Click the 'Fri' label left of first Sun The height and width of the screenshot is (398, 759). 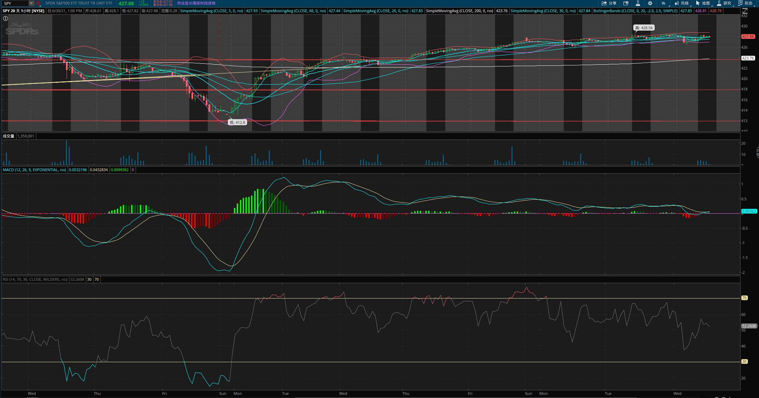coord(164,393)
